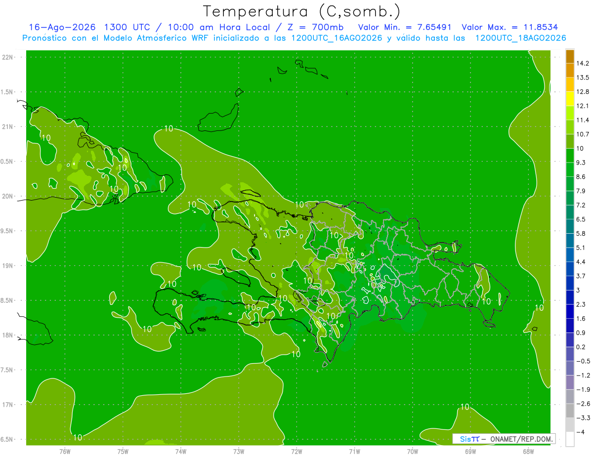Click the "70W" longitude axis label
Screen dimensions: 593x458
pos(413,451)
